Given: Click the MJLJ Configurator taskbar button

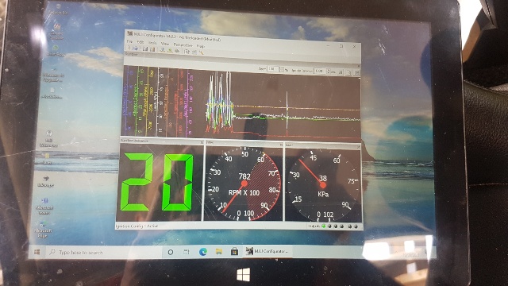Looking at the screenshot, I should (x=267, y=251).
